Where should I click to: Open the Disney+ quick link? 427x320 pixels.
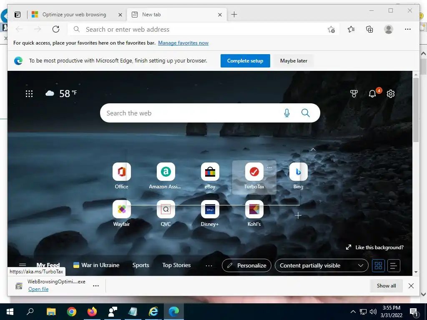tap(210, 213)
